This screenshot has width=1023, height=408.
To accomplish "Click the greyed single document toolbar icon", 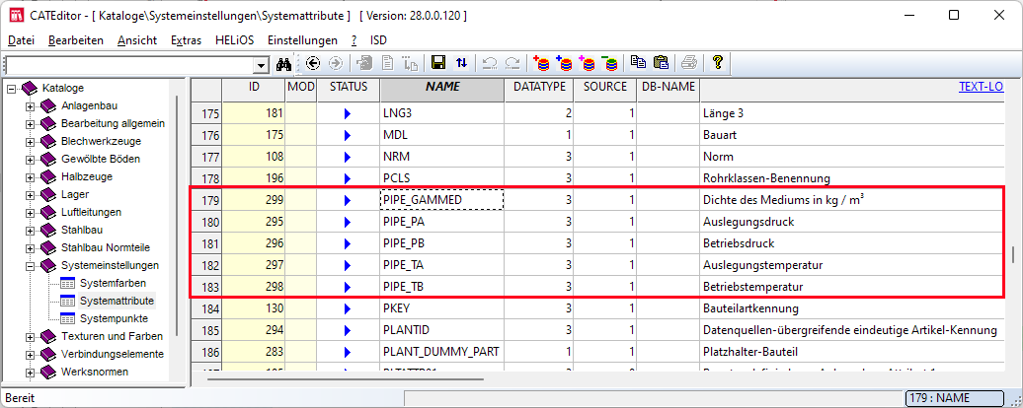I will click(x=387, y=63).
